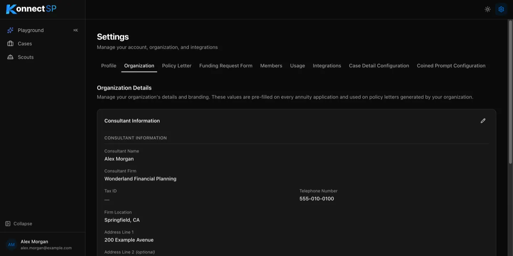Click the Scouts sidebar icon

tap(10, 57)
